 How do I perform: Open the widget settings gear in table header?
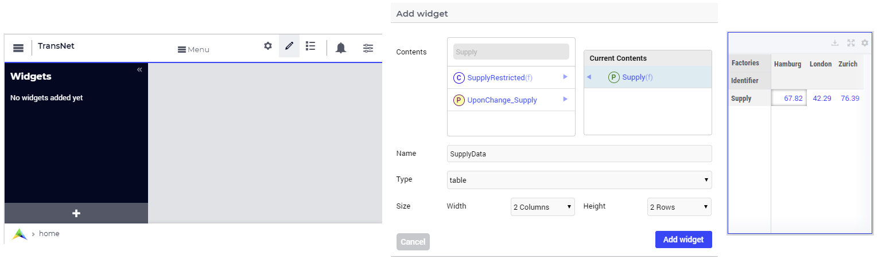pos(865,43)
